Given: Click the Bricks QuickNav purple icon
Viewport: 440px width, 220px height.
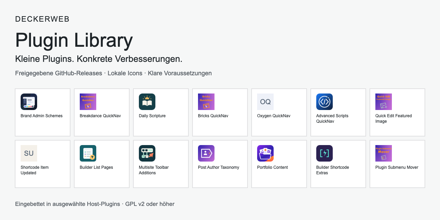Looking at the screenshot, I should point(206,102).
